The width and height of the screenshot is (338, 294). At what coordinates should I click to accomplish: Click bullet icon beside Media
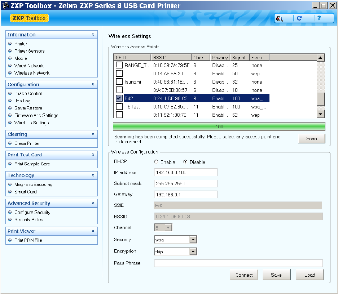(x=10, y=58)
